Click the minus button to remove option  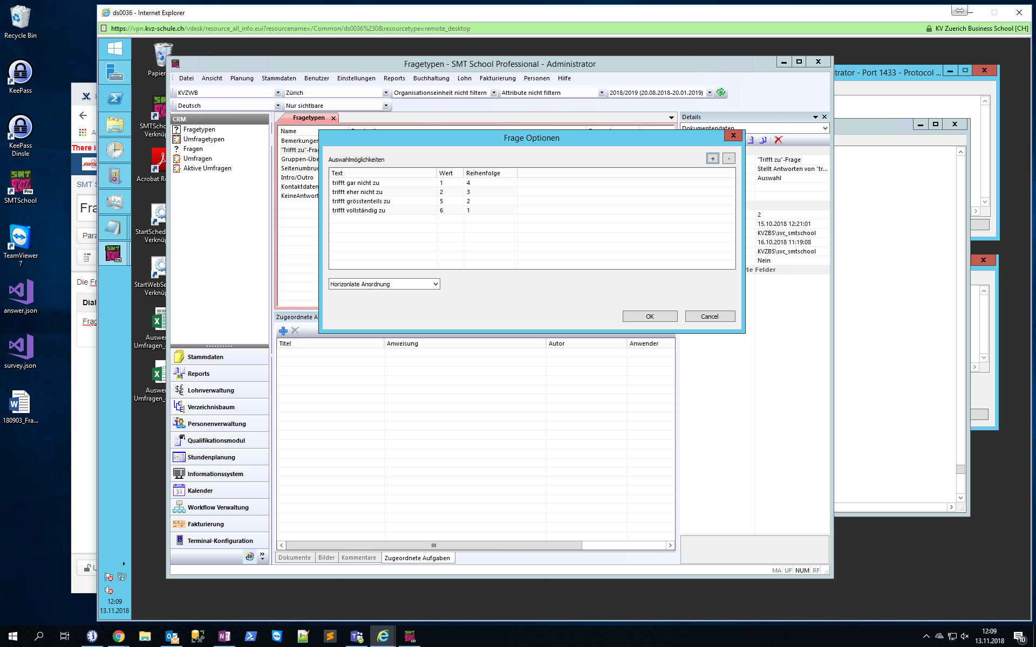tap(728, 159)
